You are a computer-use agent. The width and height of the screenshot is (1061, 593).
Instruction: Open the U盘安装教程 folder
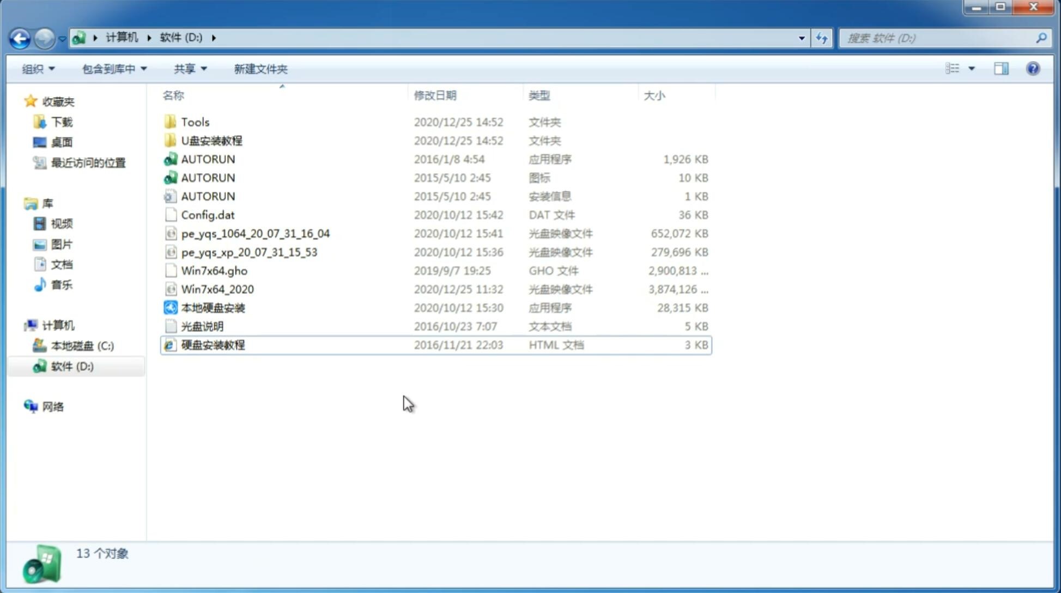211,140
